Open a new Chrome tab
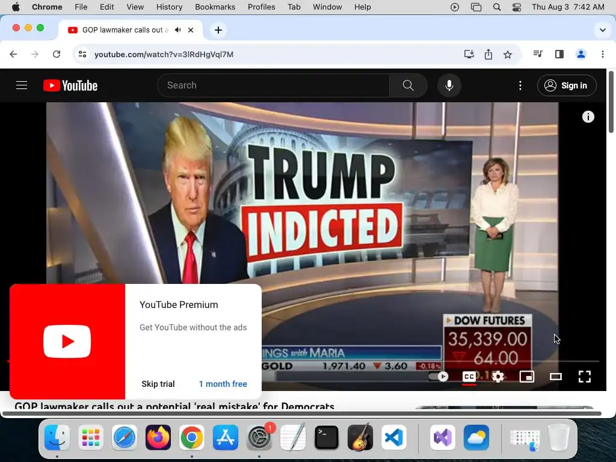 click(x=218, y=30)
